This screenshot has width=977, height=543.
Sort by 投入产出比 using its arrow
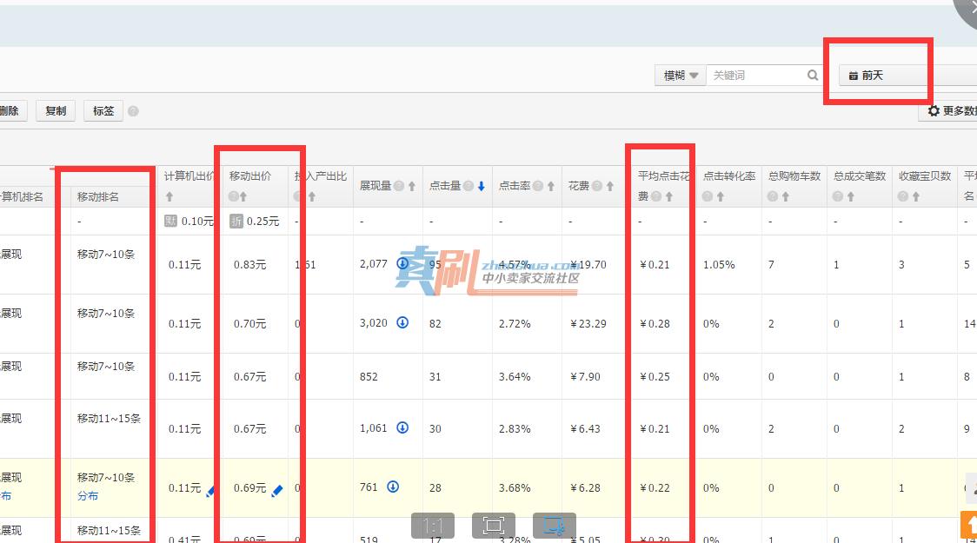pos(312,196)
